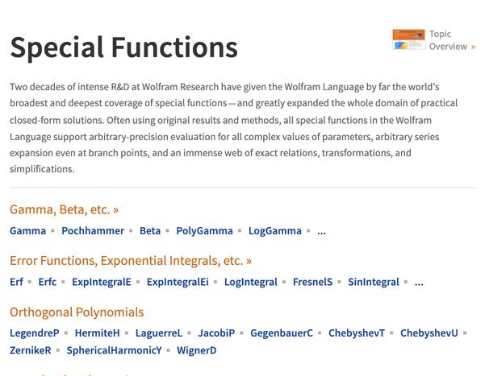Image resolution: width=485 pixels, height=376 pixels.
Task: Open the Gamma, Beta, etc. section heading
Action: 64,209
